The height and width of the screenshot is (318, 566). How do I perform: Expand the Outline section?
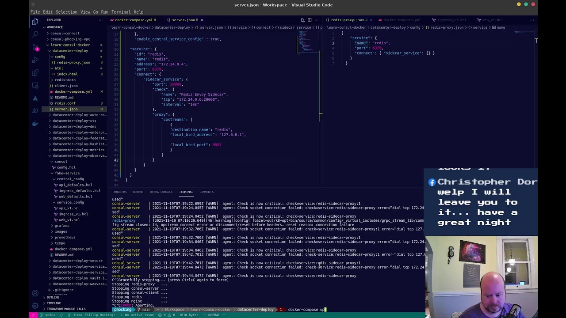tap(53, 297)
